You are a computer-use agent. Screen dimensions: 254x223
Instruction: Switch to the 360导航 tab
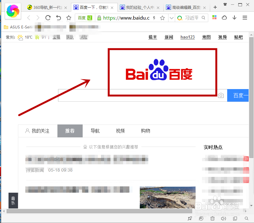pyautogui.click(x=47, y=8)
